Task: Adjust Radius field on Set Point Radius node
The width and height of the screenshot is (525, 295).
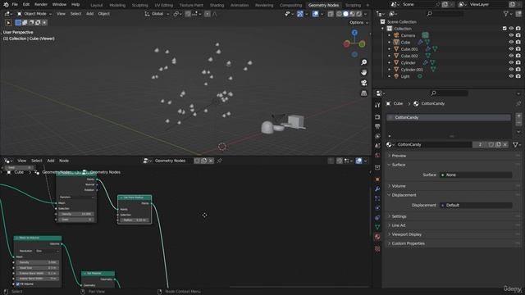Action: (x=135, y=220)
